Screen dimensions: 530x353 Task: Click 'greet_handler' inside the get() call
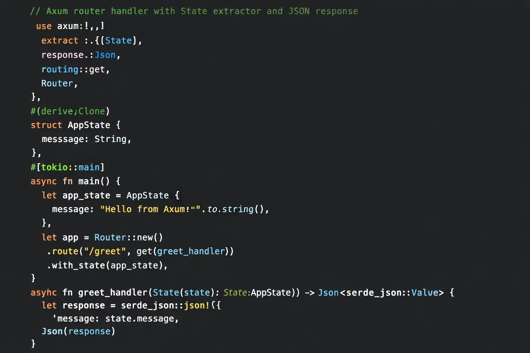click(191, 251)
